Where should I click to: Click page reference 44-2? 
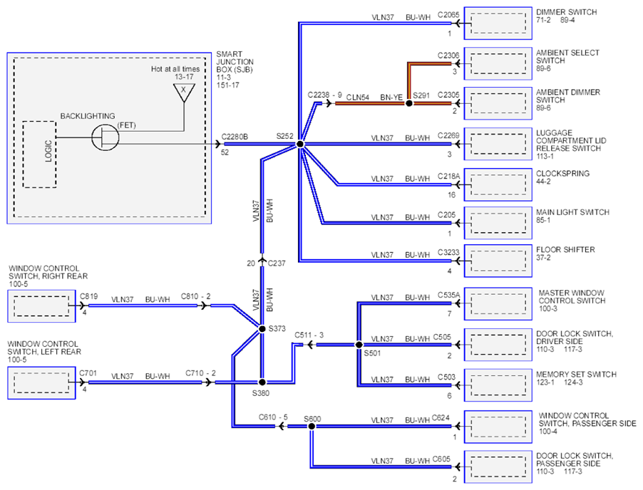pyautogui.click(x=543, y=181)
